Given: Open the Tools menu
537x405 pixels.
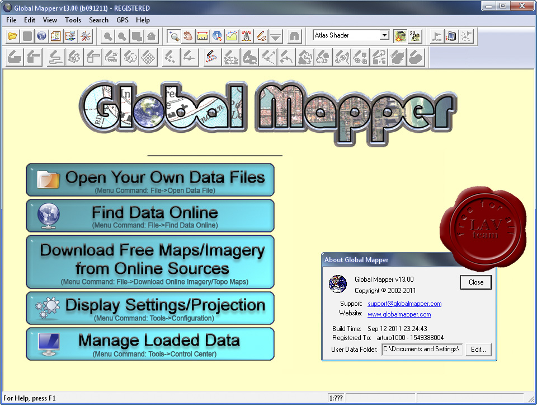Looking at the screenshot, I should pyautogui.click(x=73, y=20).
